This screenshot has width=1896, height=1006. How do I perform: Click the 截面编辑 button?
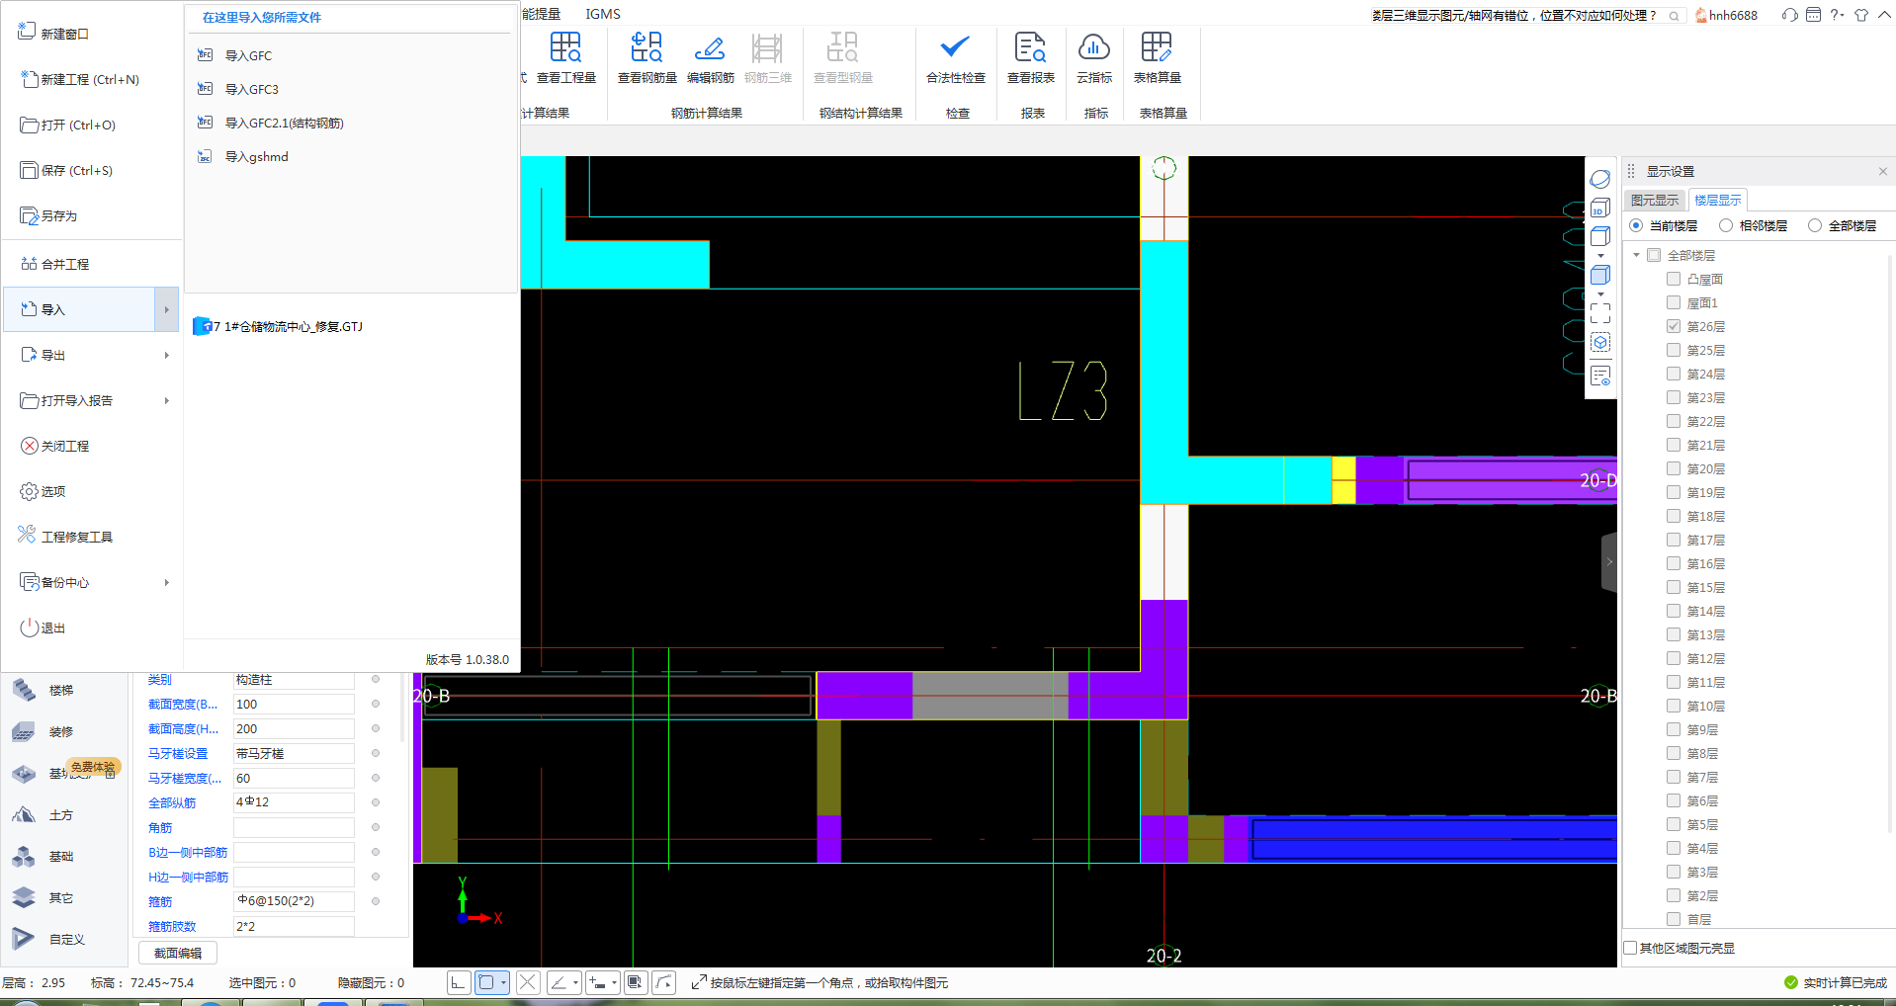(x=178, y=953)
